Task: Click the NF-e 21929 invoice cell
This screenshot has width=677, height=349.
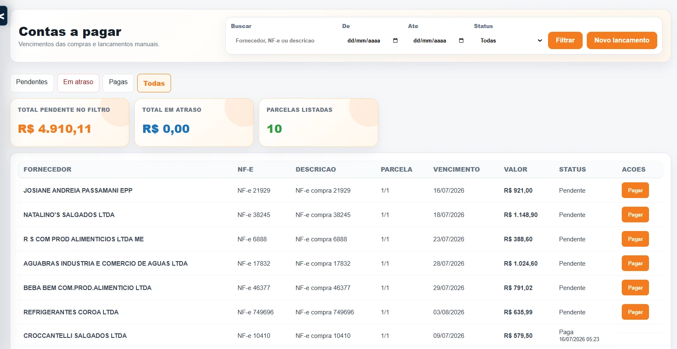Action: click(254, 191)
